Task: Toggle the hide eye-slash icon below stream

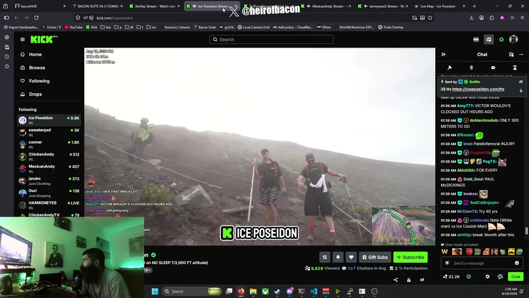Action: click(422, 280)
